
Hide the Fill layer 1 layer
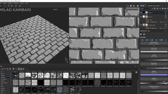pyautogui.click(x=141, y=17)
